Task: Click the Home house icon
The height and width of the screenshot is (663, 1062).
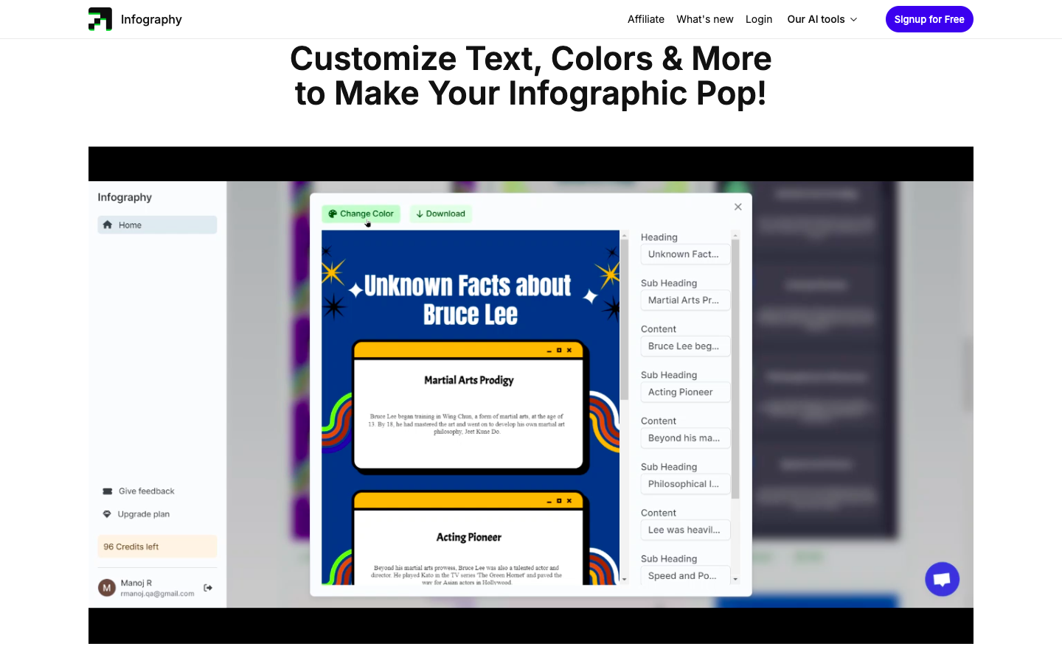Action: point(108,225)
